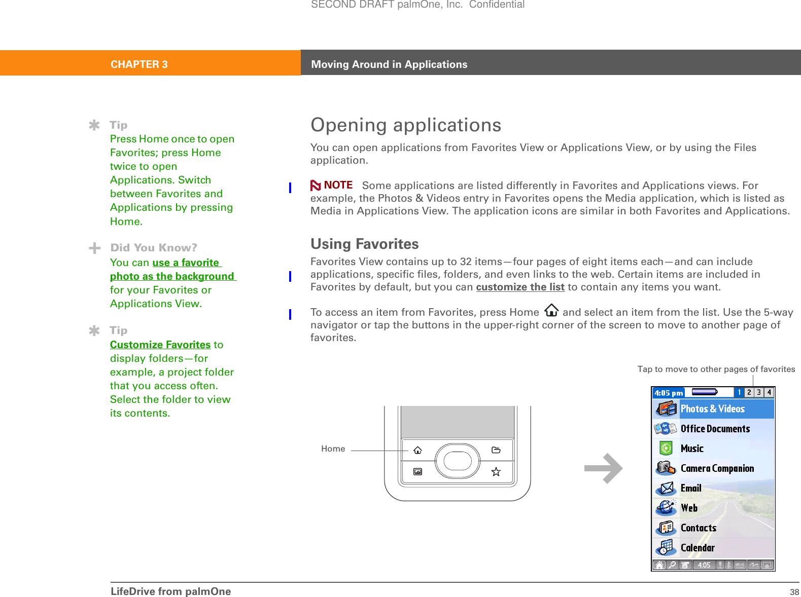Tap the Calendar icon
This screenshot has height=597, width=801.
click(x=666, y=547)
